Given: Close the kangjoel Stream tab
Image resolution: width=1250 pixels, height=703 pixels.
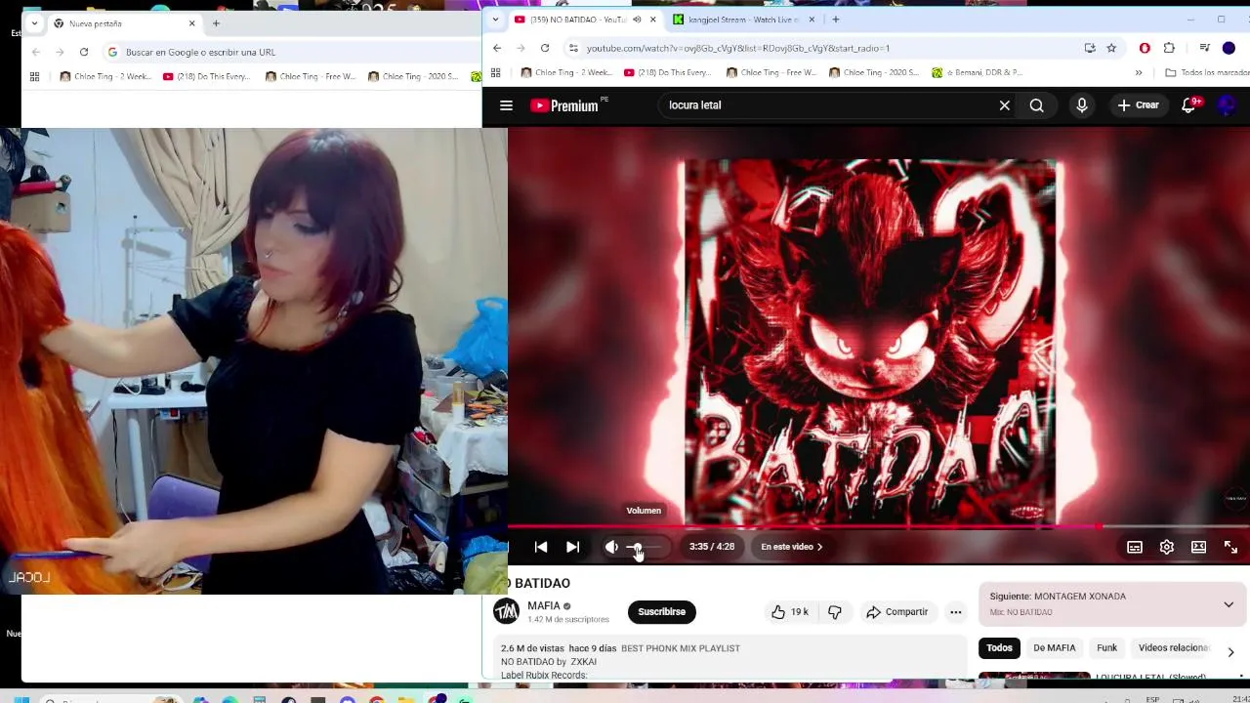Looking at the screenshot, I should [811, 20].
